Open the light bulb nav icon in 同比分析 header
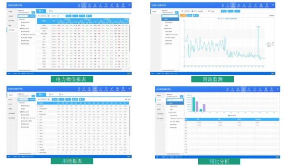Screen dimensions: 287x167 (x=255, y=89)
